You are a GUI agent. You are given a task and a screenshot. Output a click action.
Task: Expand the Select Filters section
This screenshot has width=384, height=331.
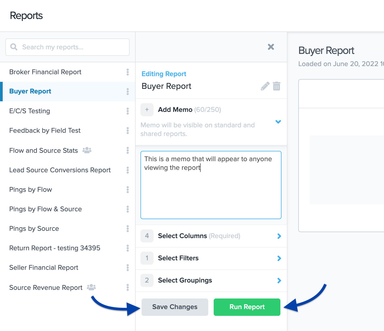(x=279, y=258)
